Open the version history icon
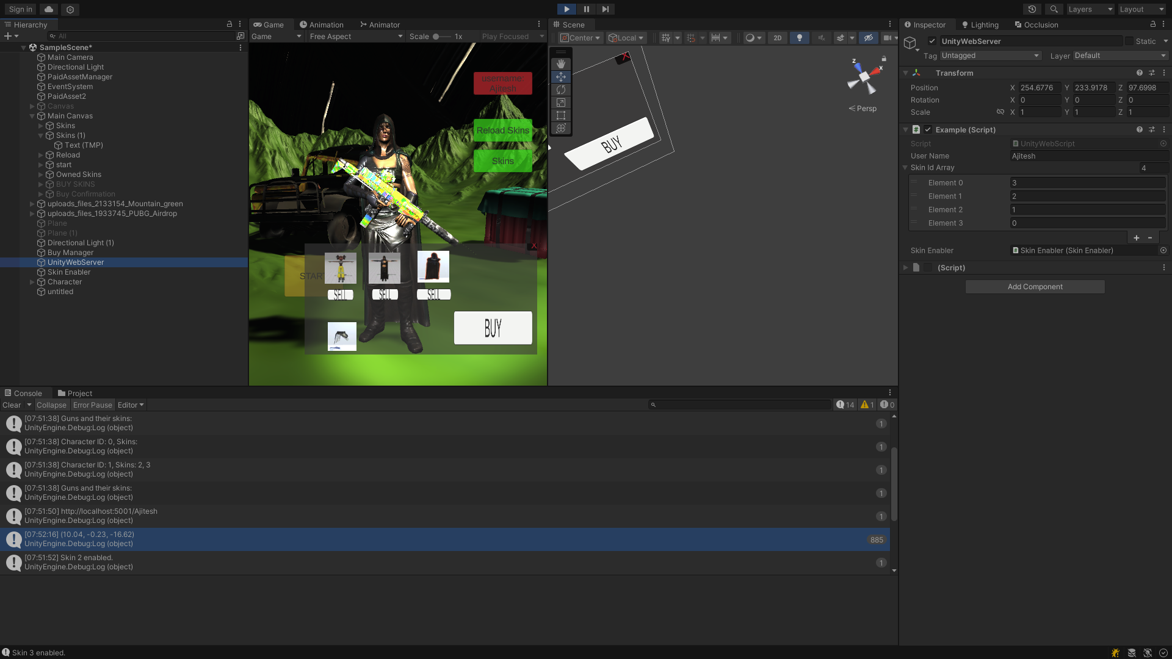This screenshot has height=659, width=1172. point(1032,9)
